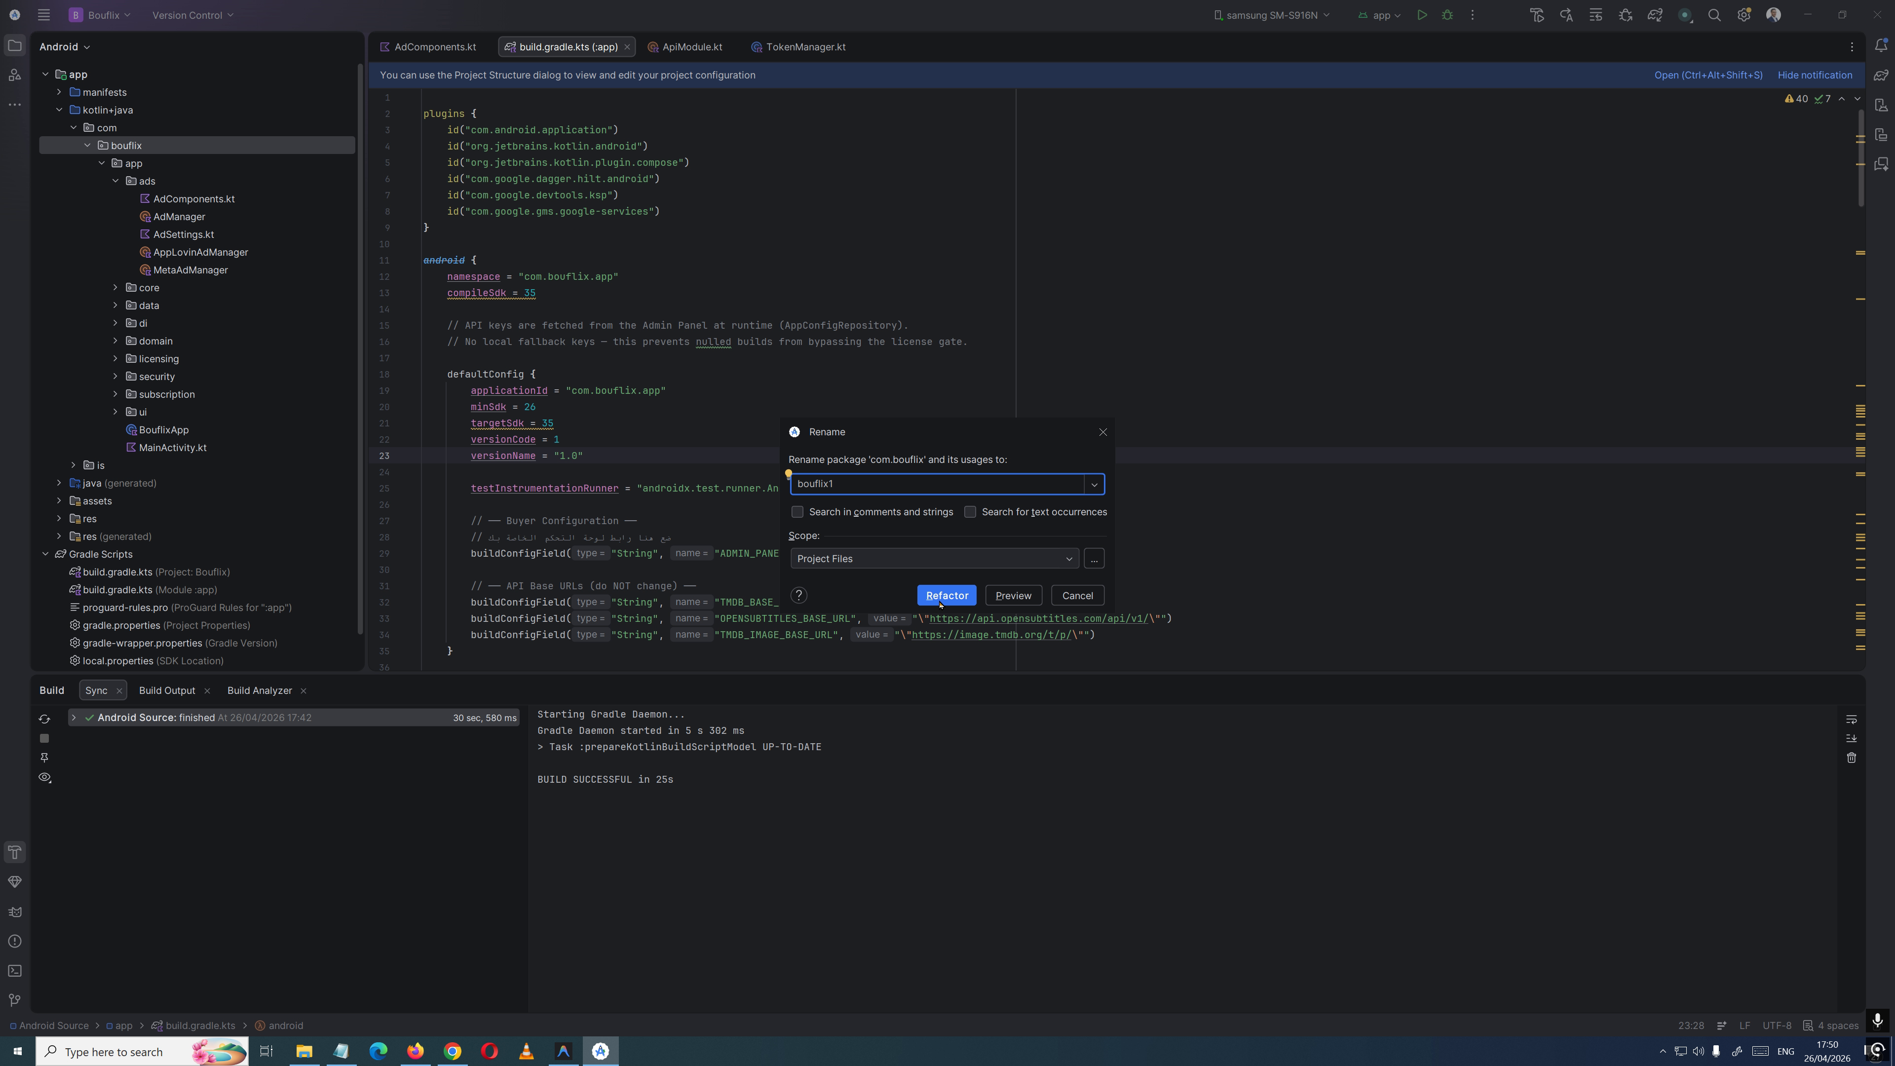Toggle scroll to end in build output
The image size is (1895, 1066).
click(1852, 738)
